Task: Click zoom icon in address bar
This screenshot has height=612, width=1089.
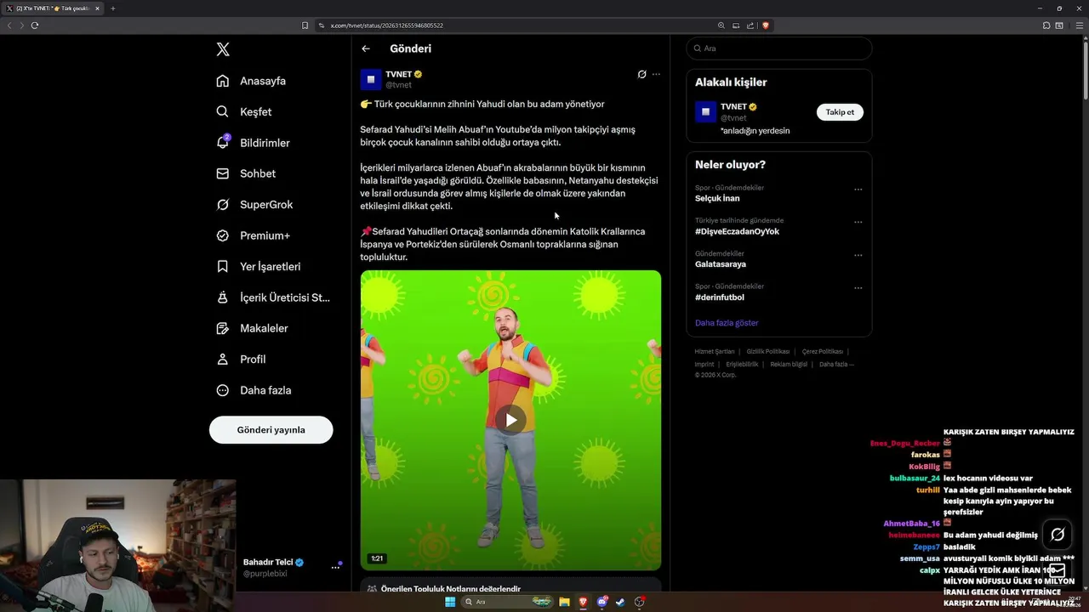Action: 721,25
